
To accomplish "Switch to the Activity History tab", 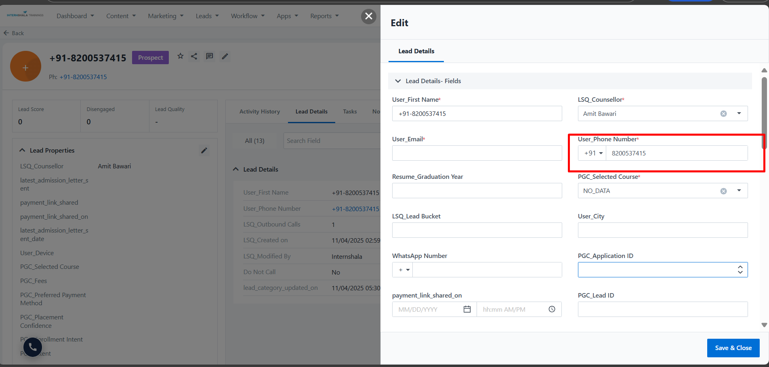I will tap(259, 112).
